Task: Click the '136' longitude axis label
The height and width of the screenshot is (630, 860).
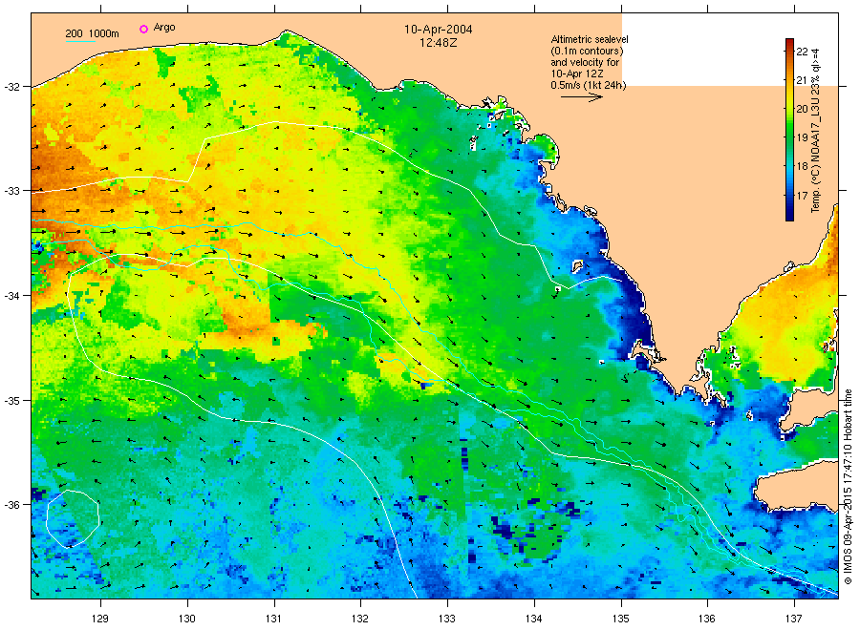Action: [707, 619]
